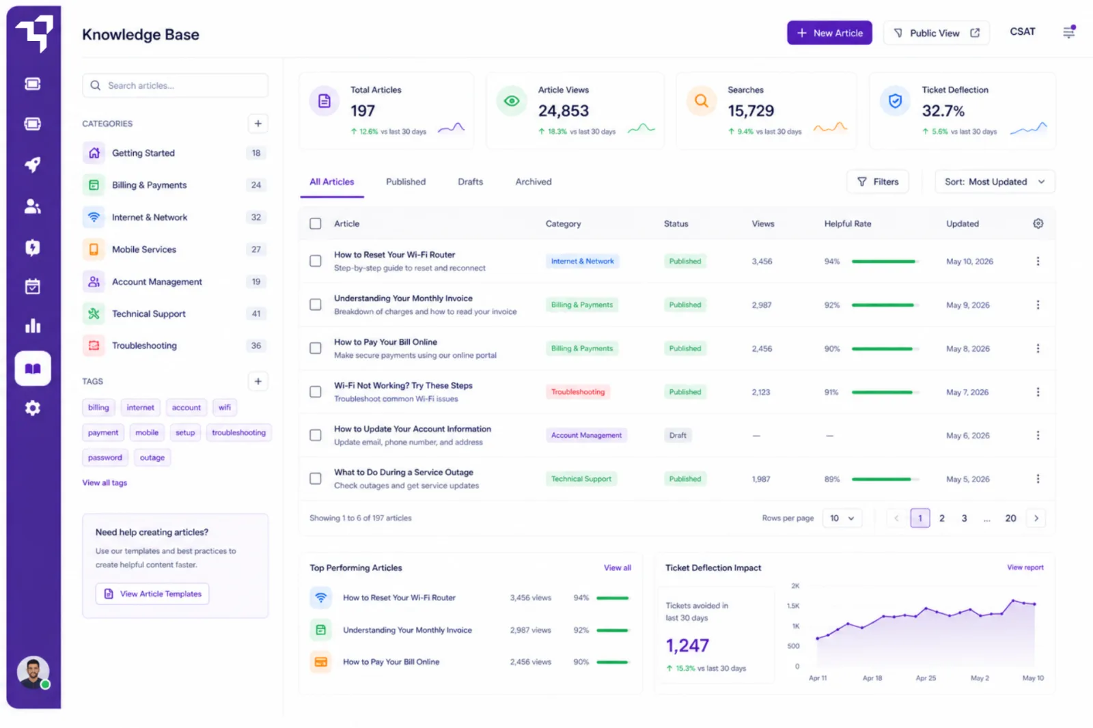Click the Article Views eye icon
This screenshot has height=728, width=1093.
512,101
